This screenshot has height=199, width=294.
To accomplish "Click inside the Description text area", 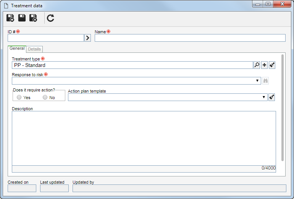I will coord(144,138).
